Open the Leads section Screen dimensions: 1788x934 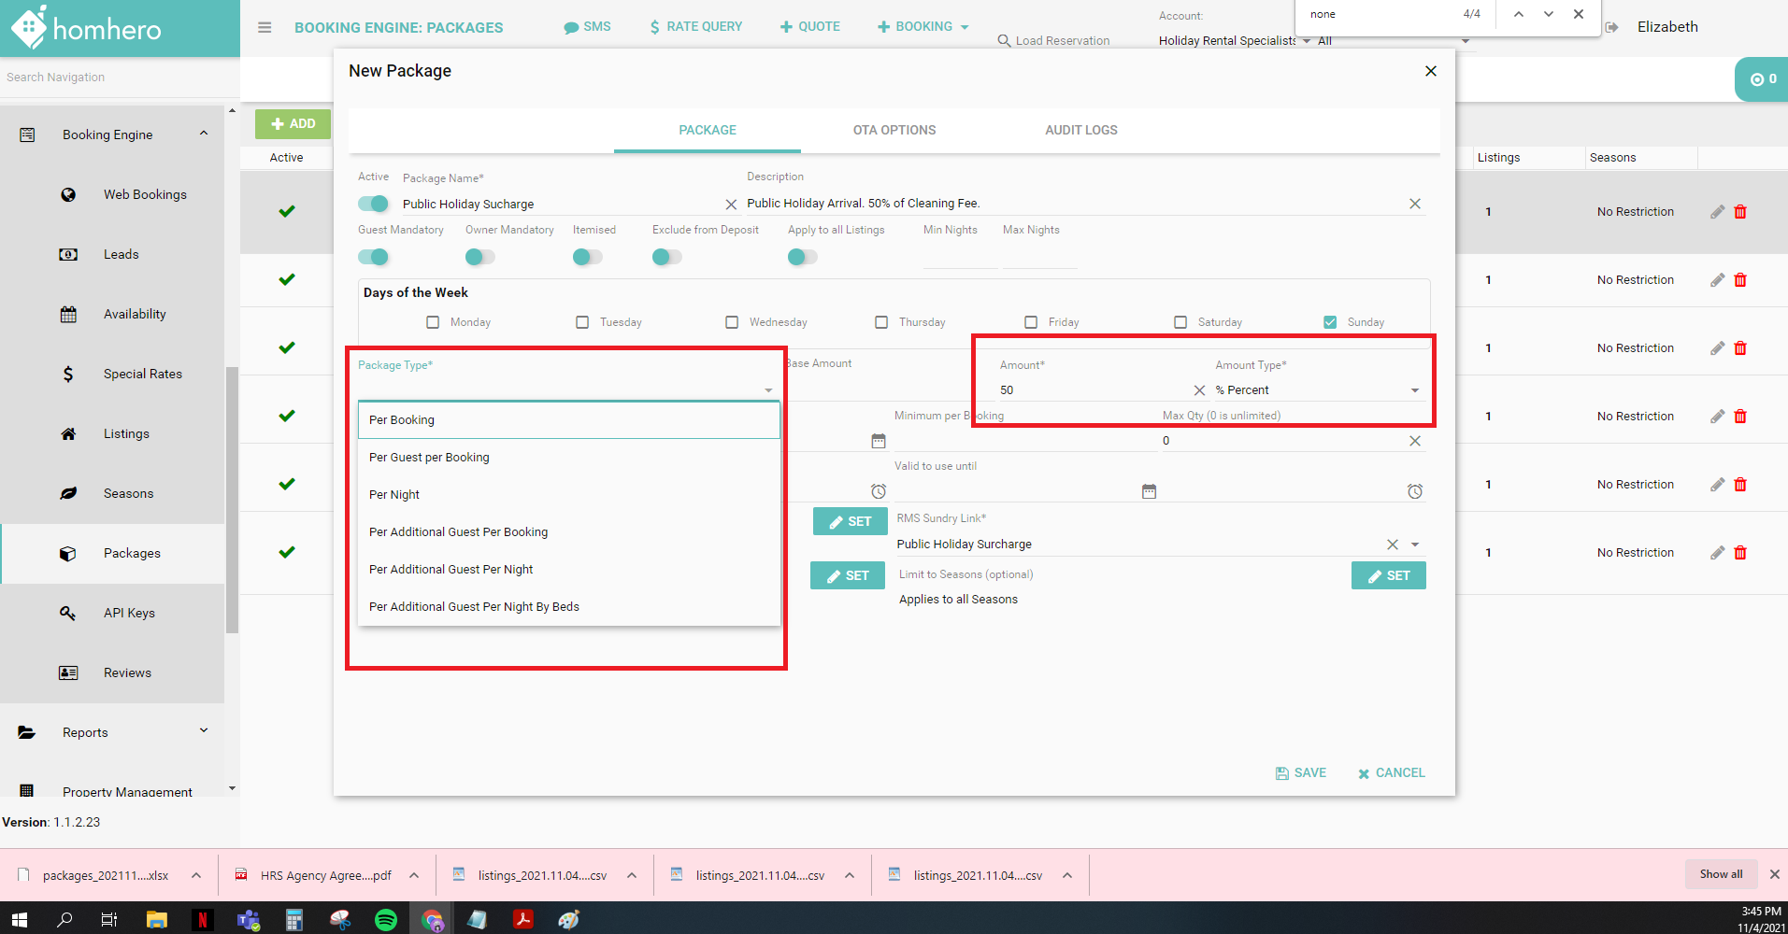(121, 253)
